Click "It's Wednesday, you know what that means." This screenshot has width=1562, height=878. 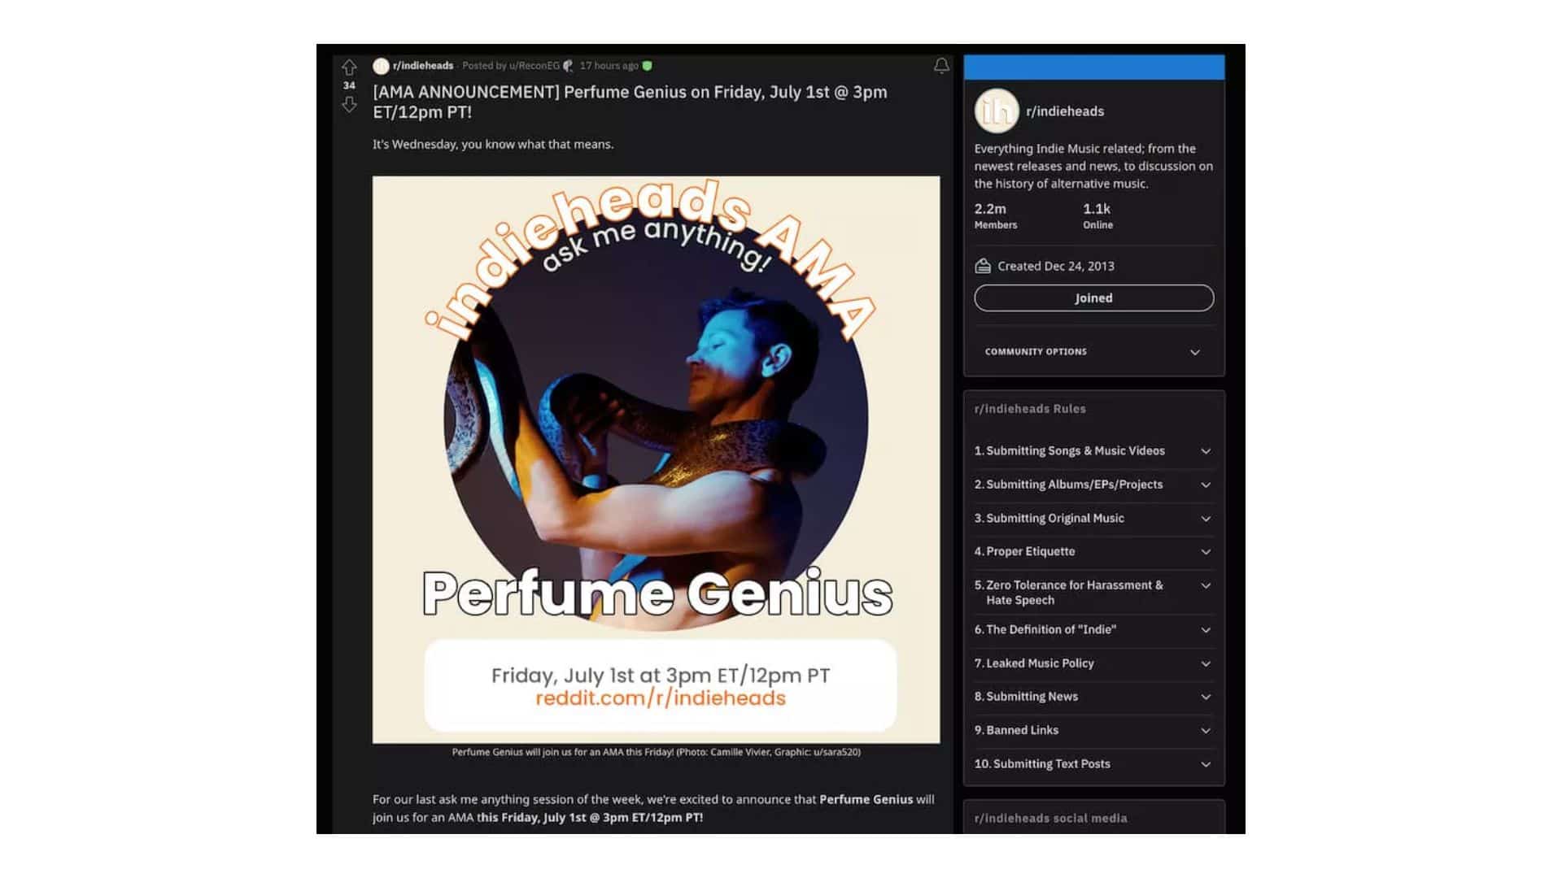pos(493,145)
